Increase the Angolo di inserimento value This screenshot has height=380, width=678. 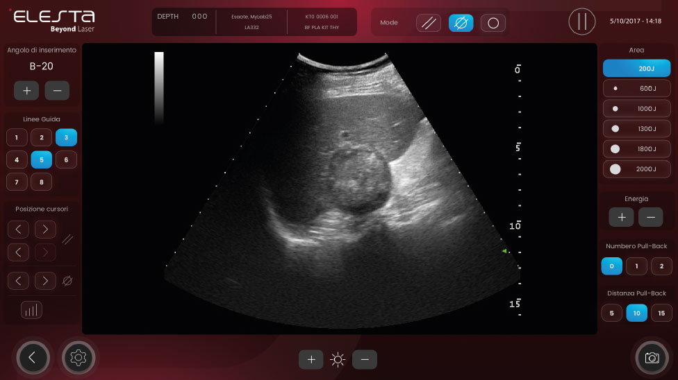coord(26,91)
